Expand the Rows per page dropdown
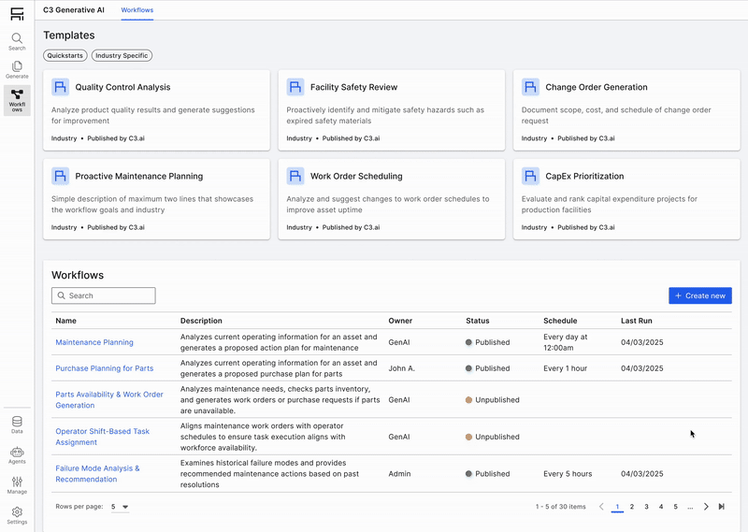Viewport: 748px width, 532px height. tap(120, 507)
